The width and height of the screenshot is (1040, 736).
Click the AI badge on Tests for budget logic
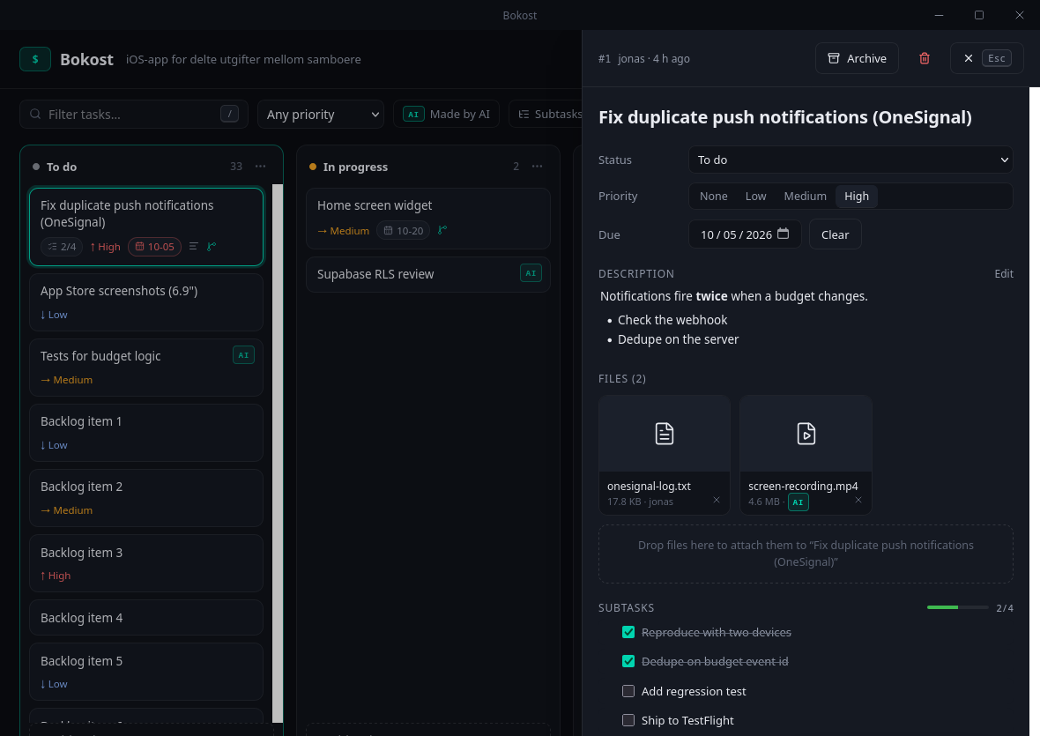tap(243, 354)
